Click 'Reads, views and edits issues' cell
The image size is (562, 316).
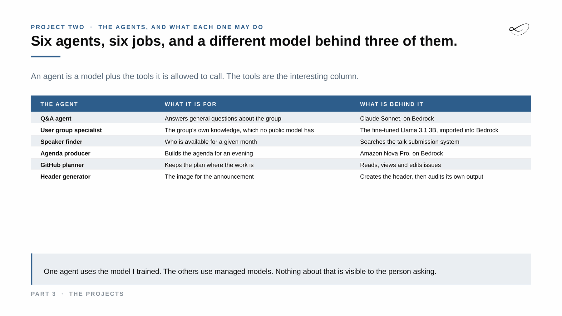pos(400,165)
